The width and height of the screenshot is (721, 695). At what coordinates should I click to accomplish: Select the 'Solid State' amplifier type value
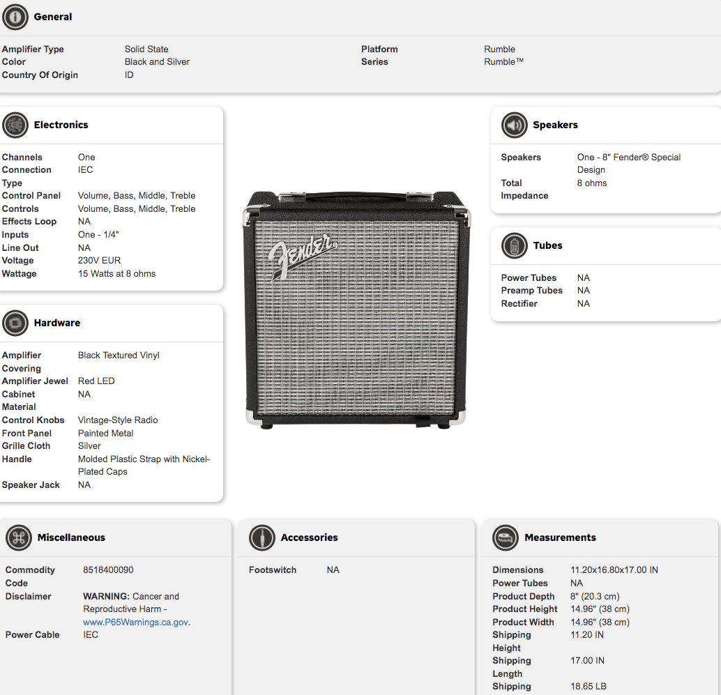pos(146,49)
